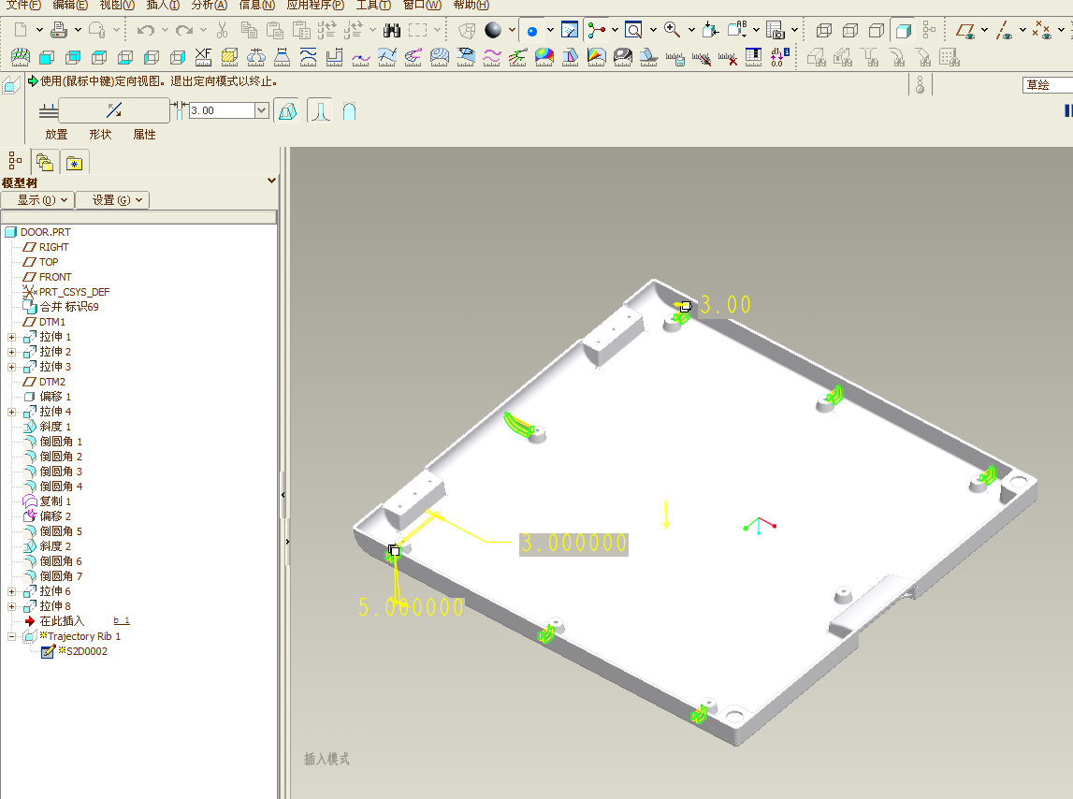Image resolution: width=1073 pixels, height=799 pixels.
Task: Click the flip rib direction icon in dashboard
Action: pyautogui.click(x=114, y=110)
